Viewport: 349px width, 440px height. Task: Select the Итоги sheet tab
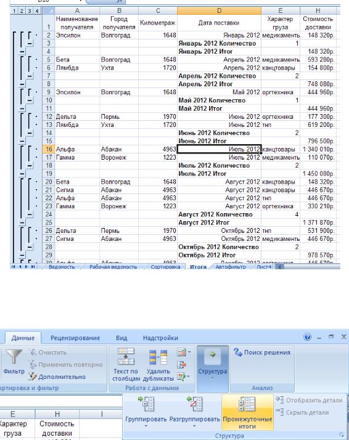198,267
